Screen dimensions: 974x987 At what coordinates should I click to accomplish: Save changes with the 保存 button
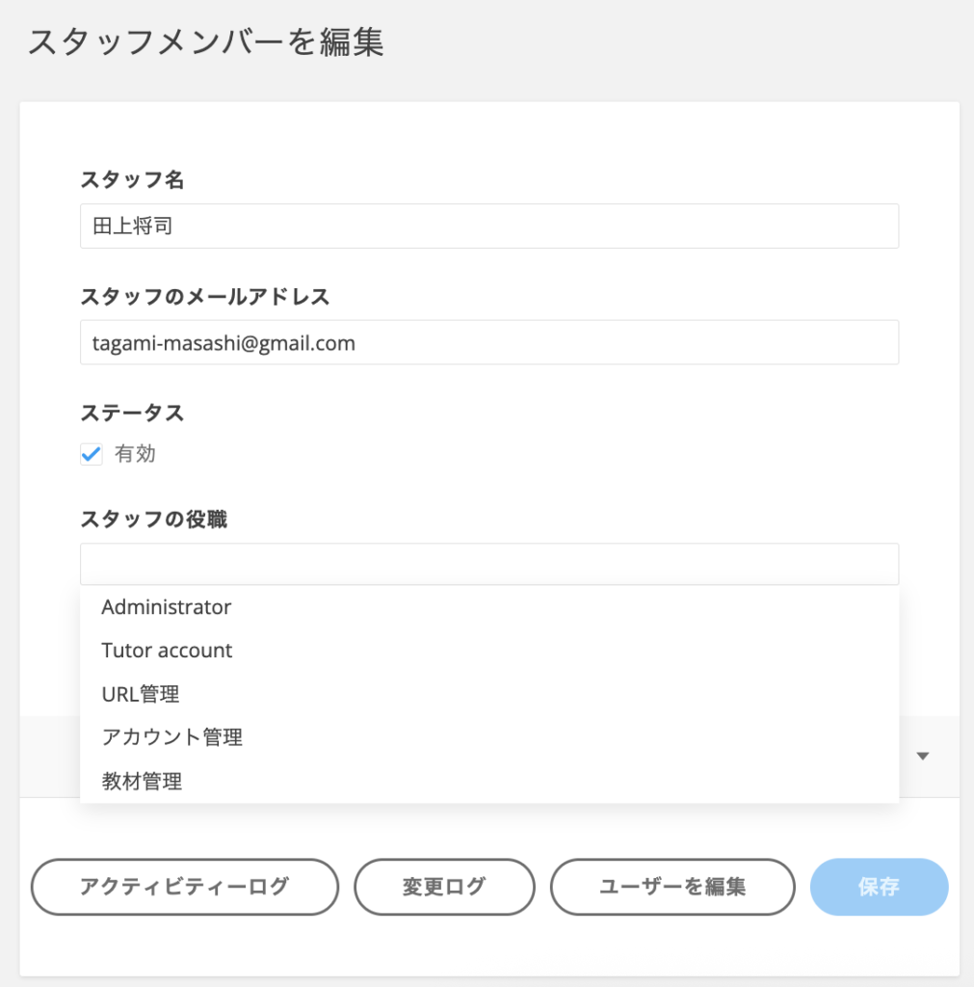[x=879, y=887]
